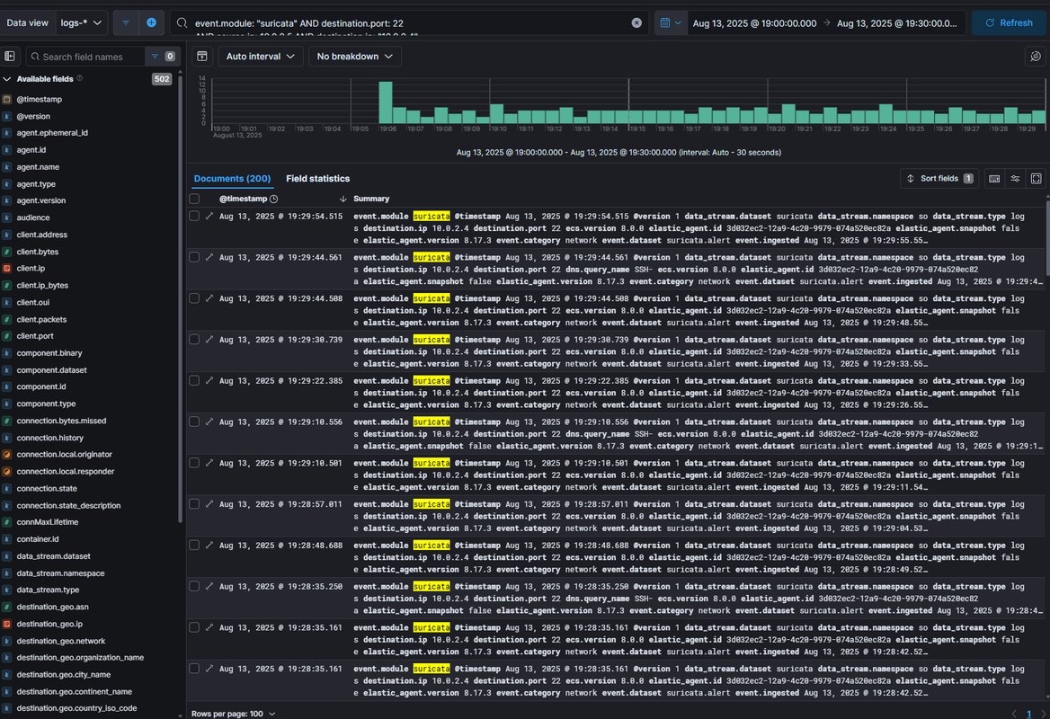Click the field list vertical scrollbar

tap(180, 297)
